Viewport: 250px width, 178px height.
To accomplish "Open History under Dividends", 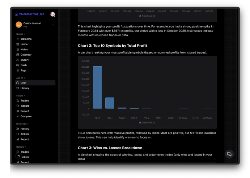I will 25,129.
